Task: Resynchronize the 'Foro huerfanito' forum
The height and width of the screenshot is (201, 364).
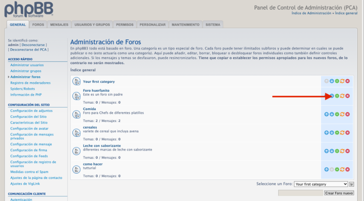Action: coord(342,96)
